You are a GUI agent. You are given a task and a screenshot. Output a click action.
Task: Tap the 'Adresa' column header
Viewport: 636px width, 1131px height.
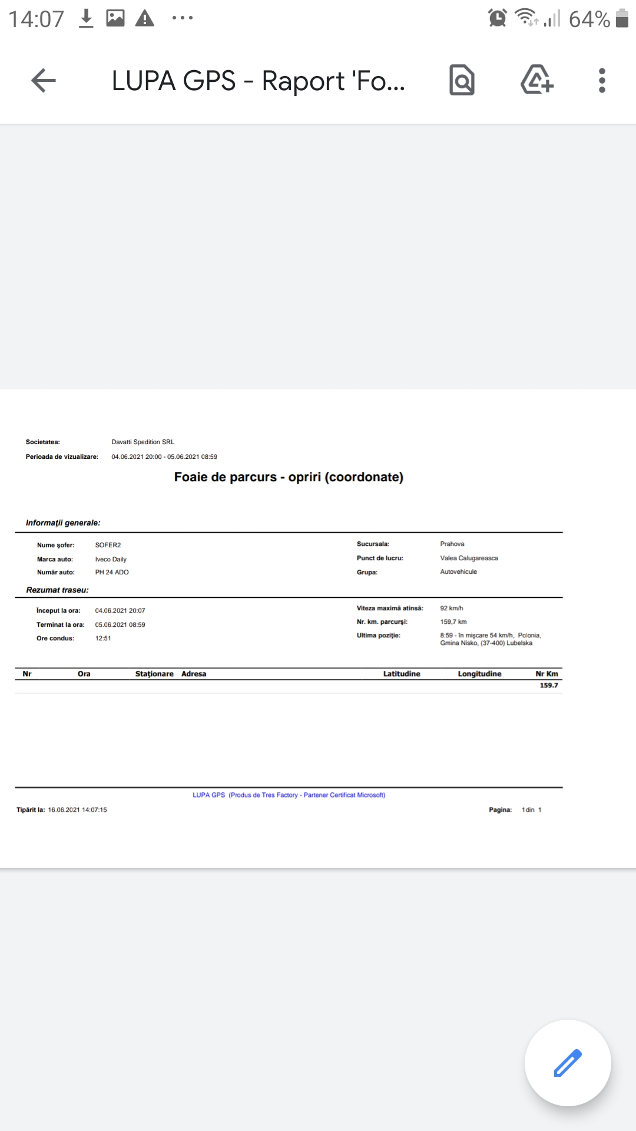click(194, 673)
